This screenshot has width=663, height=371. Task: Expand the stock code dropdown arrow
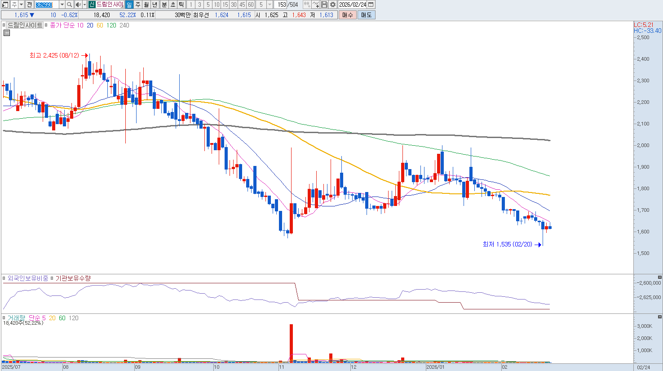tap(62, 4)
